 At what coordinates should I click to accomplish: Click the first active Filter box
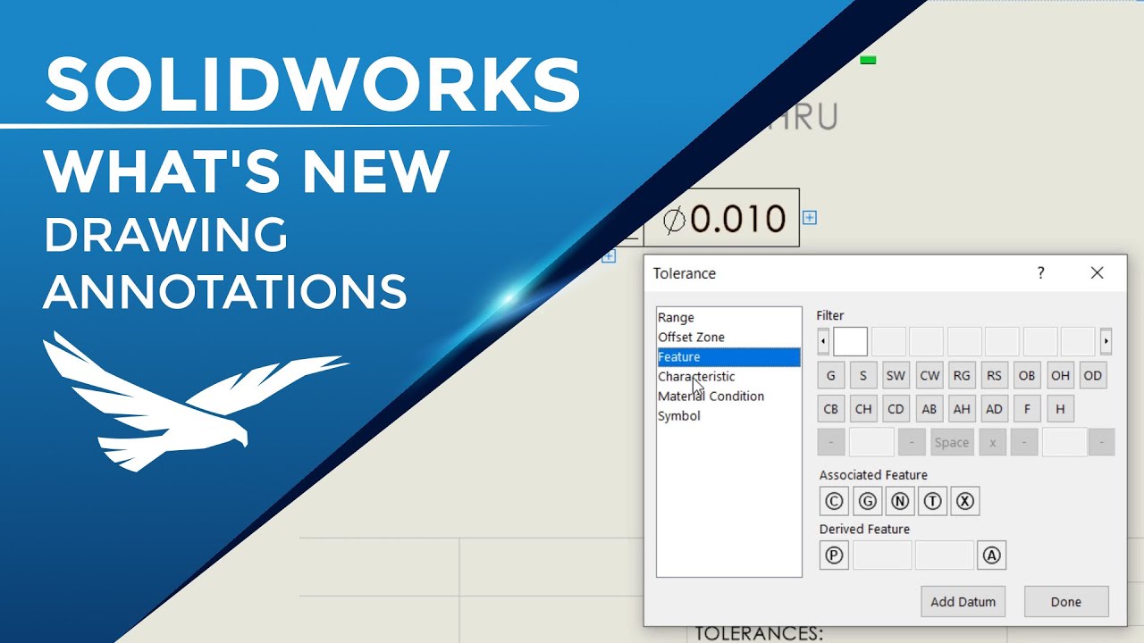click(851, 341)
